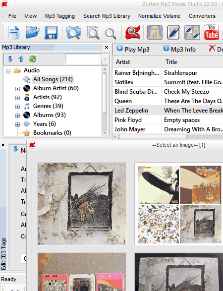223x291 pixels.
Task: Click the album portrait toolbar icon
Action: click(x=155, y=33)
